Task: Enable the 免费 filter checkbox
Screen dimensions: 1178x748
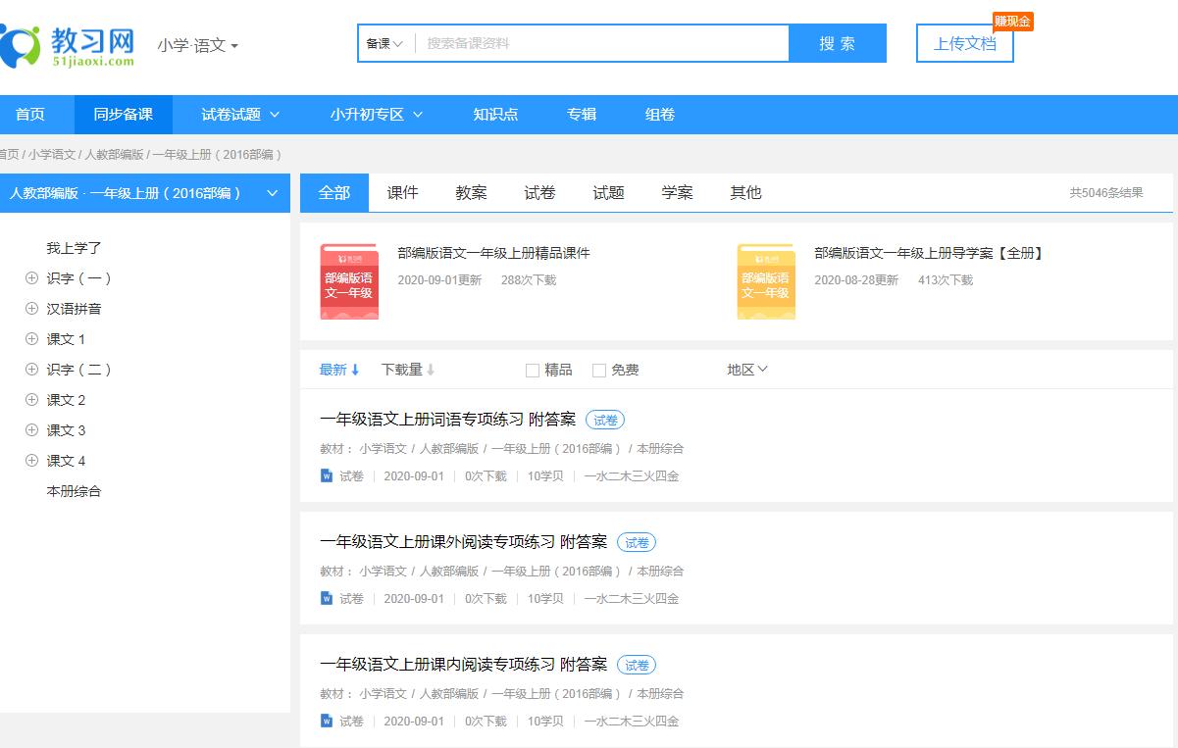Action: coord(598,370)
